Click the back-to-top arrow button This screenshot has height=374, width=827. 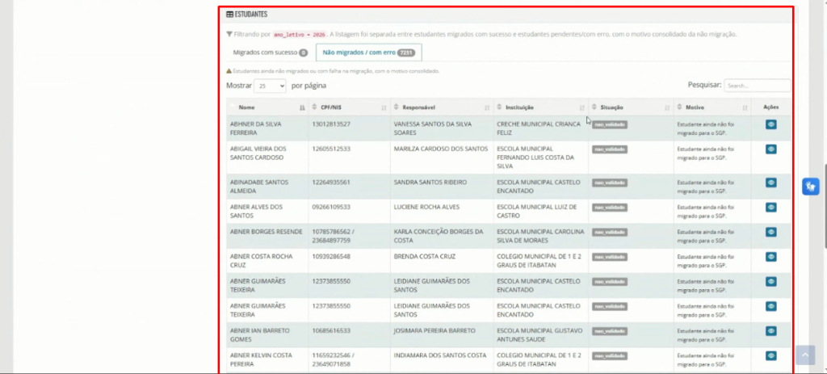pyautogui.click(x=805, y=355)
